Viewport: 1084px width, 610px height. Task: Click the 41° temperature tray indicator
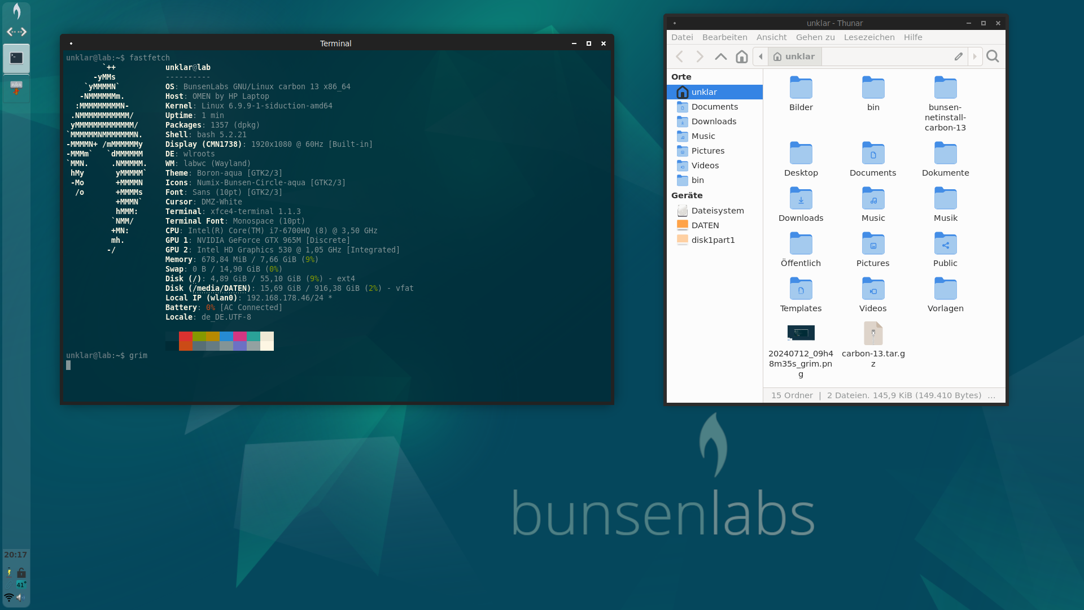point(21,585)
